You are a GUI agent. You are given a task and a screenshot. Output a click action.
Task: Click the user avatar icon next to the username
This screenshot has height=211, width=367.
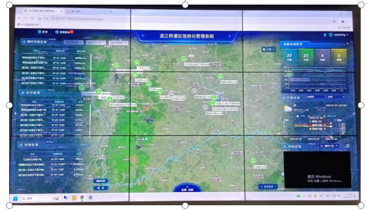pos(330,35)
